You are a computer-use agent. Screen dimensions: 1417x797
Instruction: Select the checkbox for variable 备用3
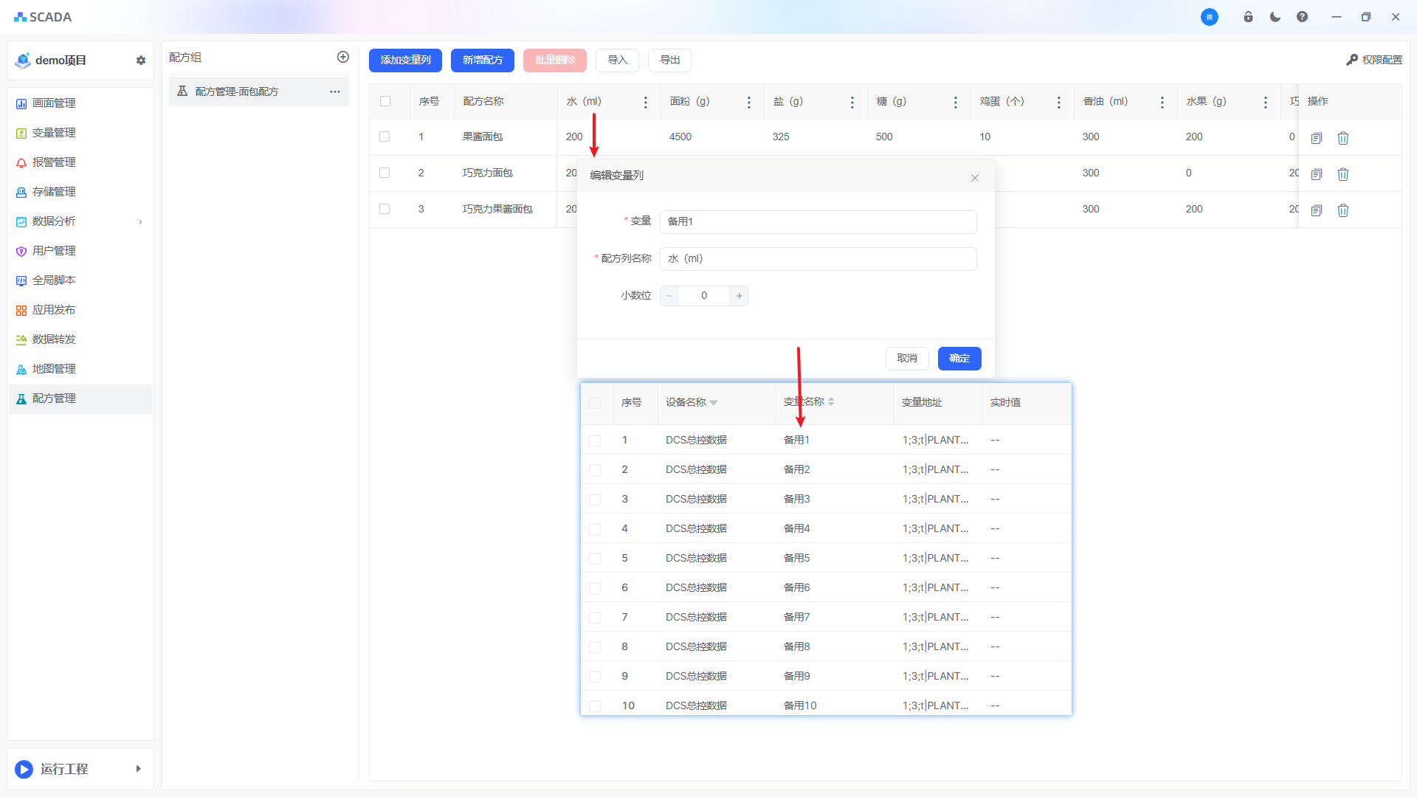coord(595,500)
